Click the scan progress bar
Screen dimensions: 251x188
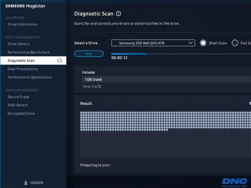181,54
